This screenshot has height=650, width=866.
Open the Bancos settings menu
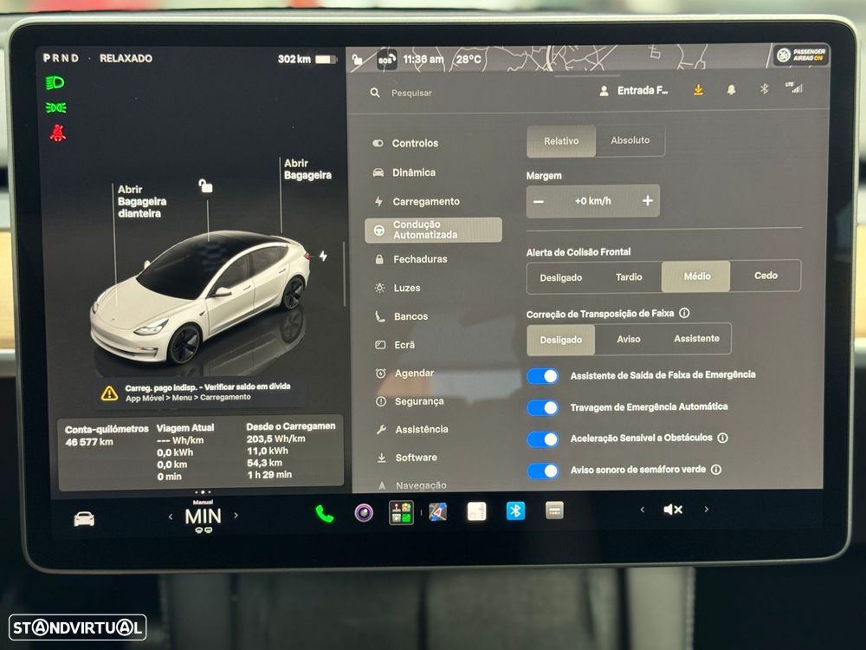(x=402, y=316)
